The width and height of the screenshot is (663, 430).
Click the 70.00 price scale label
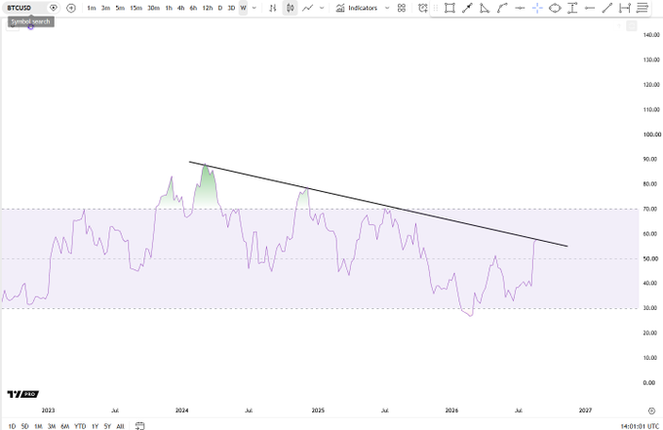650,209
